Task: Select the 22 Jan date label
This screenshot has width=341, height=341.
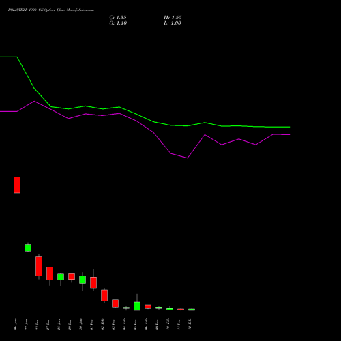Action: [x=27, y=325]
